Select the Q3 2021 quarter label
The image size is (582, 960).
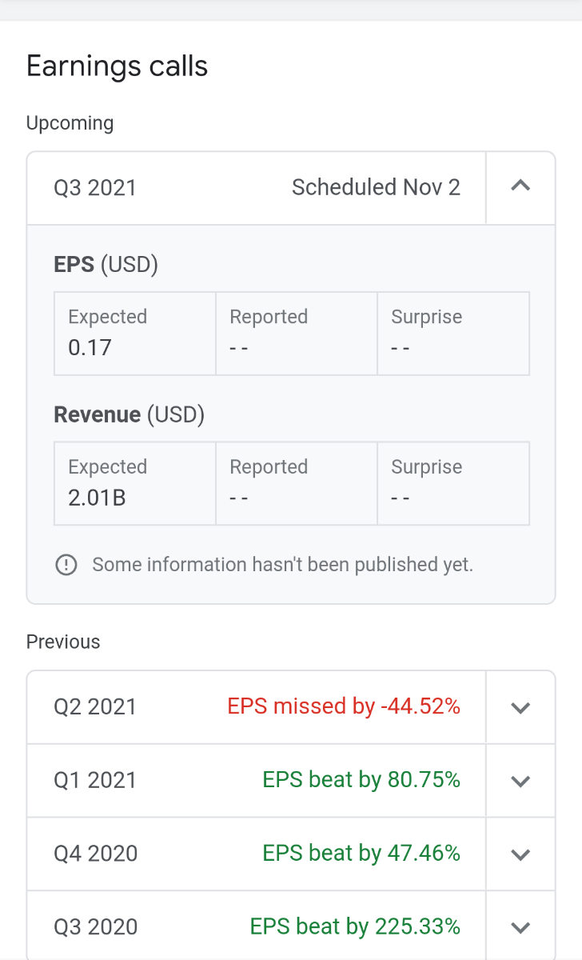(95, 188)
